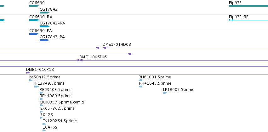Click the RE63103.5prime EST marker
The image size is (268, 132).
42,93
